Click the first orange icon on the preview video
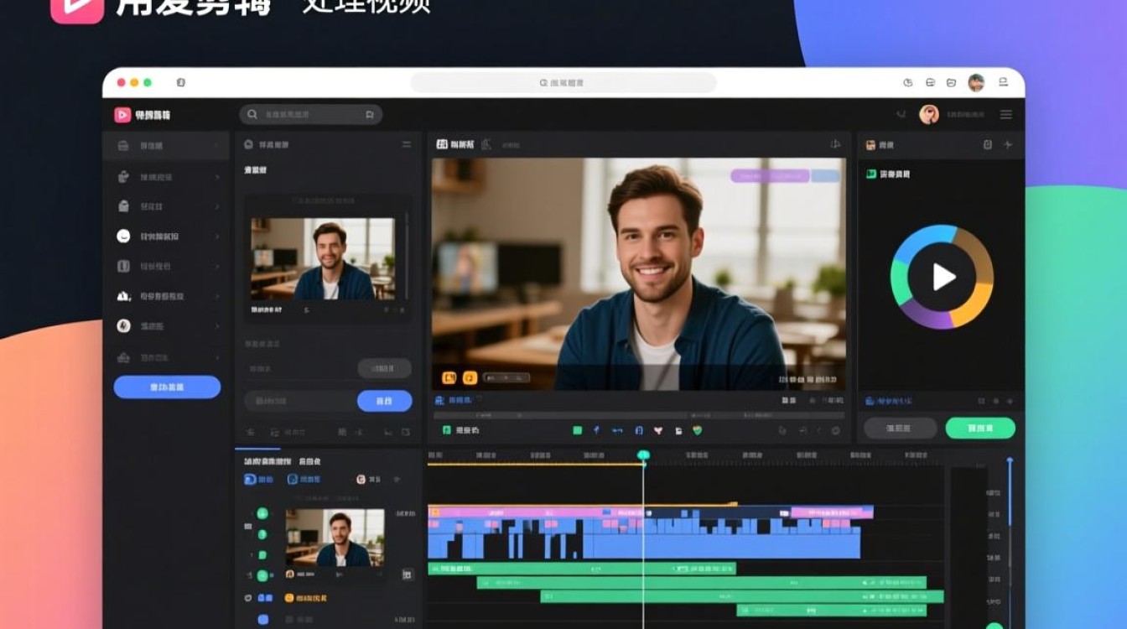Viewport: 1127px width, 629px height. click(x=449, y=378)
